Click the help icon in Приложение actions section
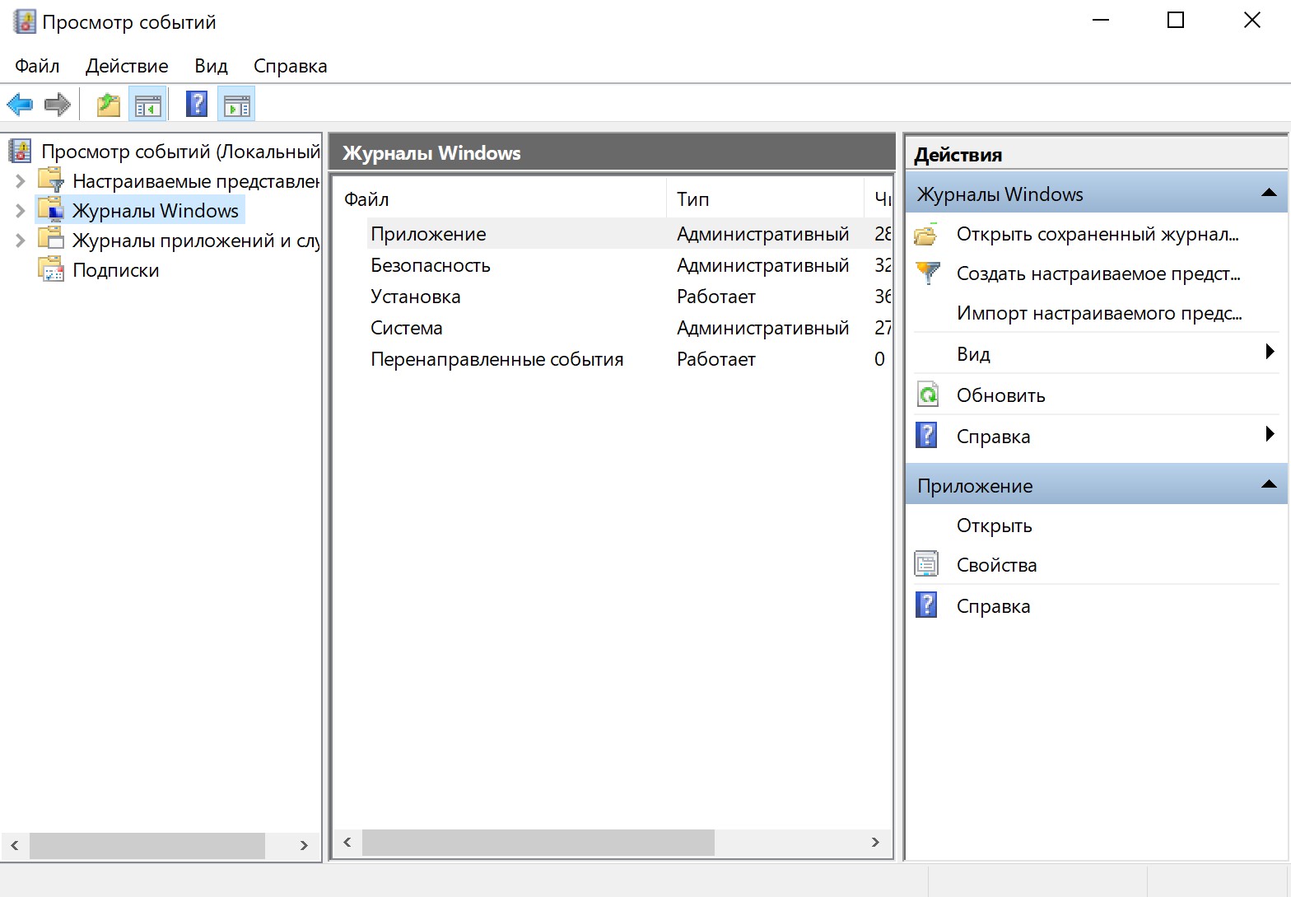The width and height of the screenshot is (1291, 897). (926, 605)
